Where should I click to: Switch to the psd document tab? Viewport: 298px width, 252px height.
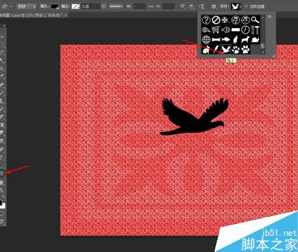coord(31,15)
